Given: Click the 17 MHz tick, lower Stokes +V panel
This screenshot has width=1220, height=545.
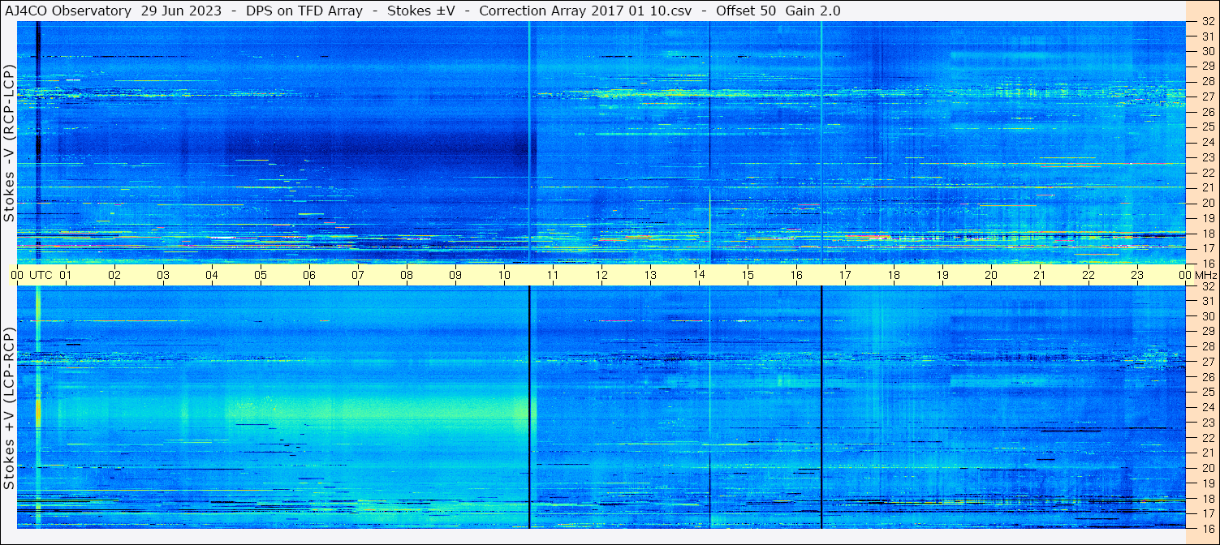Looking at the screenshot, I should pos(1207,513).
